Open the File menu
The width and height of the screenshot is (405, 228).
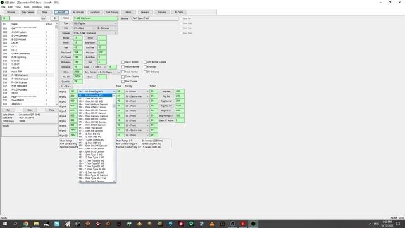click(x=3, y=7)
